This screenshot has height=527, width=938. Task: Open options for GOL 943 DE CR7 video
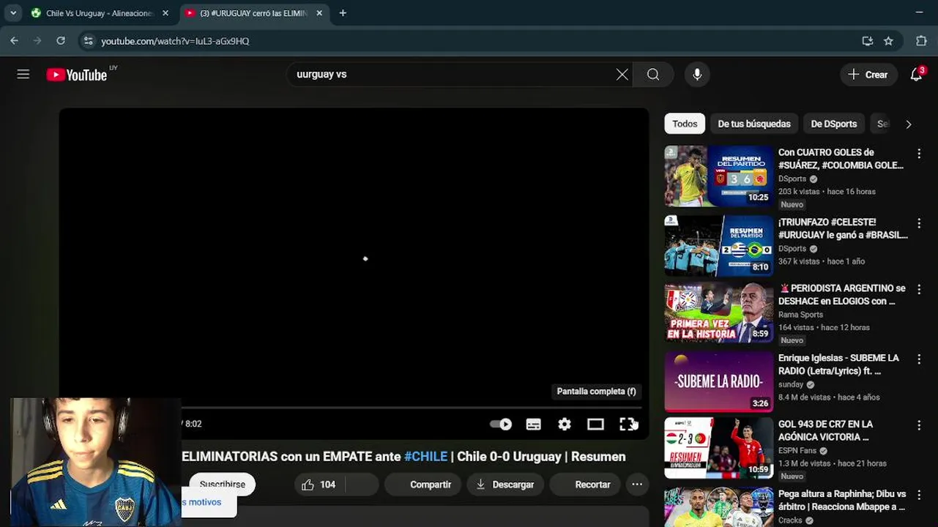(919, 425)
